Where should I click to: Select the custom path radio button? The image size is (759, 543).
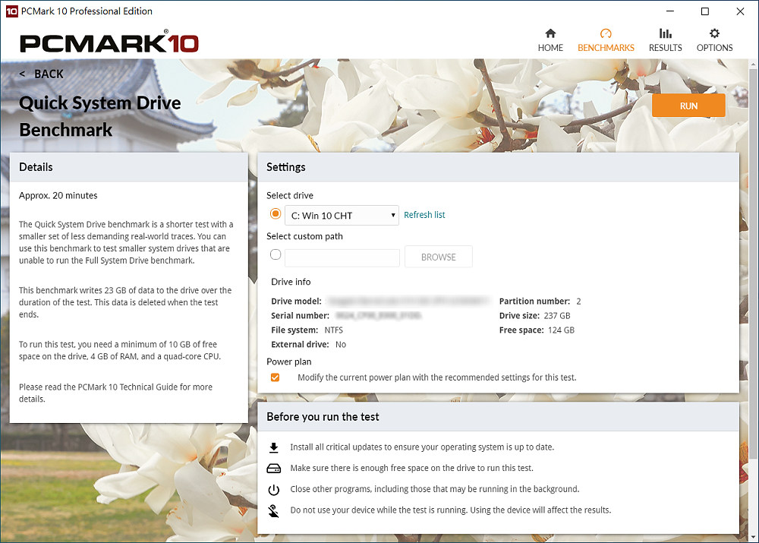[276, 254]
